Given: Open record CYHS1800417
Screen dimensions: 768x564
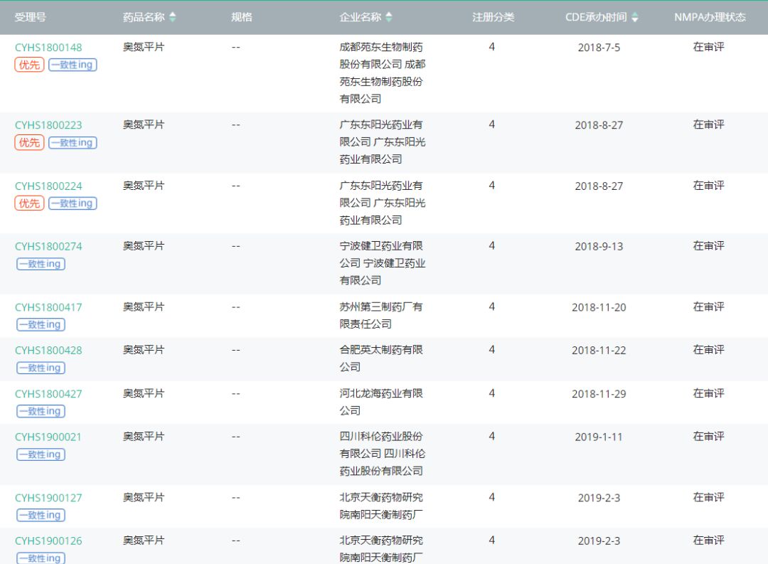Looking at the screenshot, I should [48, 307].
